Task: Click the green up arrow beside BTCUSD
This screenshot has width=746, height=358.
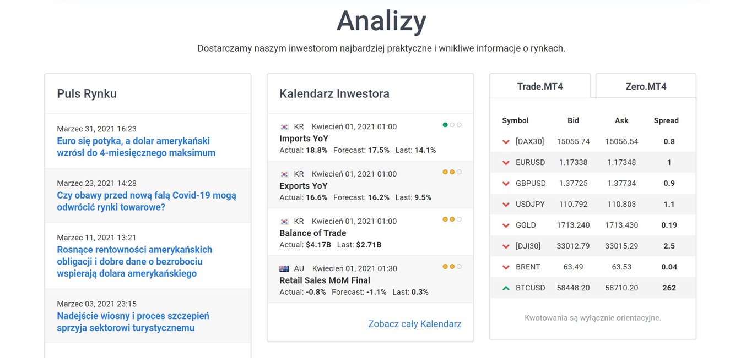Action: pyautogui.click(x=506, y=288)
